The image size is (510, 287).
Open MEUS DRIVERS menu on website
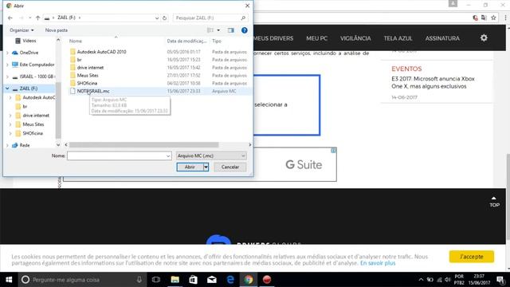[x=273, y=38]
